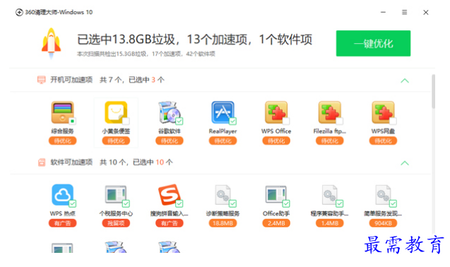Uncheck the RealPlayer checkbox

point(232,121)
